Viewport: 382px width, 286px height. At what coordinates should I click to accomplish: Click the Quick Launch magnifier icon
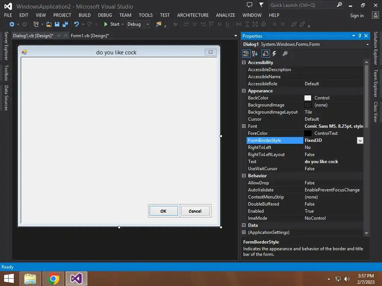pyautogui.click(x=339, y=4)
